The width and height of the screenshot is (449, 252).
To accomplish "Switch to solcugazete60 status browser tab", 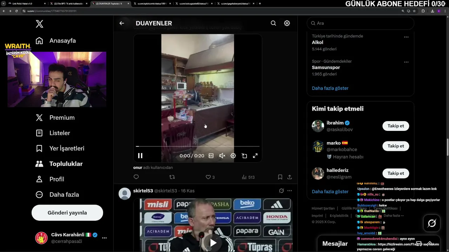I will click(x=193, y=3).
